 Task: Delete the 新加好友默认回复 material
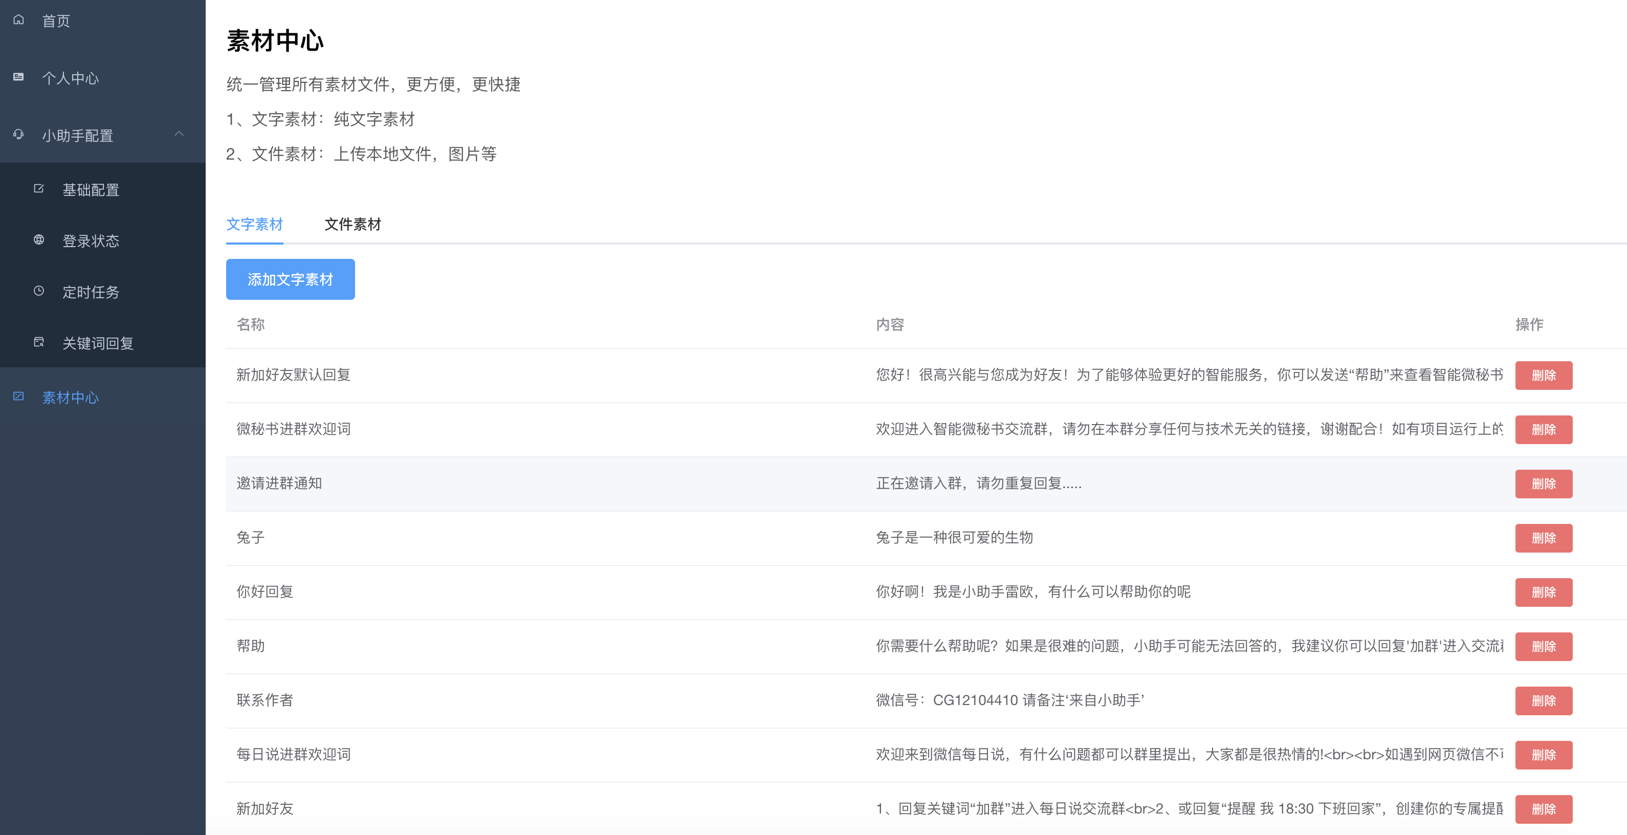pos(1543,375)
